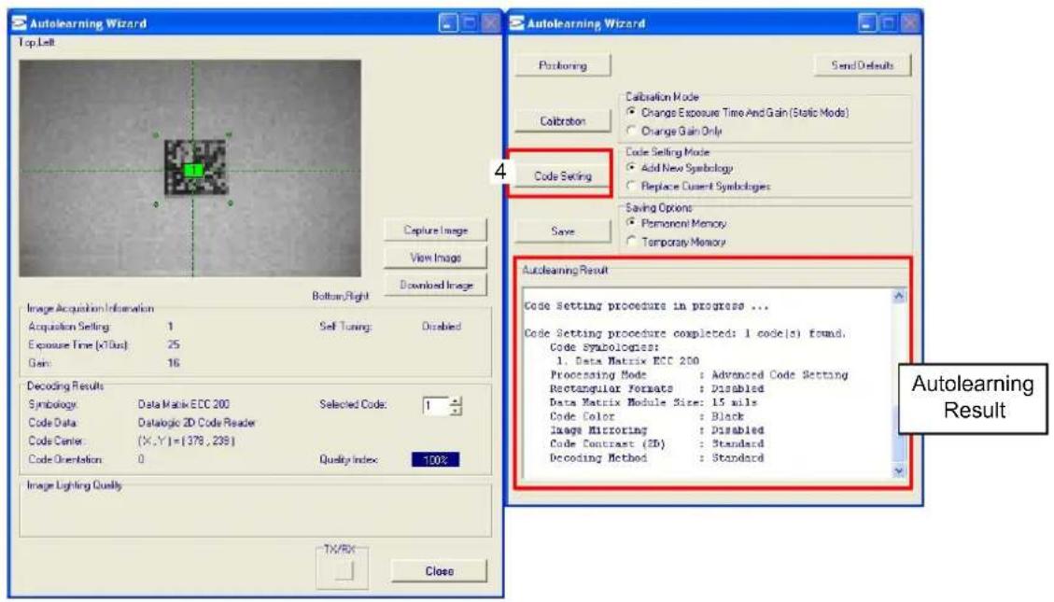1054x602 pixels.
Task: Click the 'Processing Mode' result line
Action: (699, 375)
